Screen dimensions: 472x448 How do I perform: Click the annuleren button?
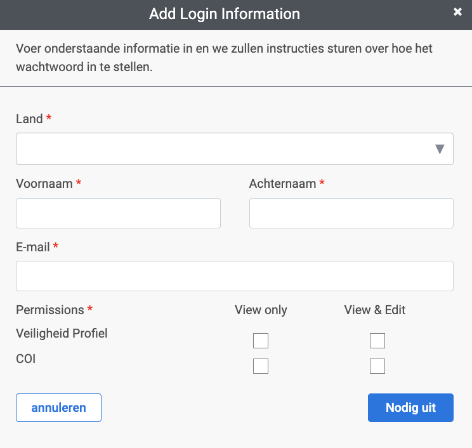point(59,407)
